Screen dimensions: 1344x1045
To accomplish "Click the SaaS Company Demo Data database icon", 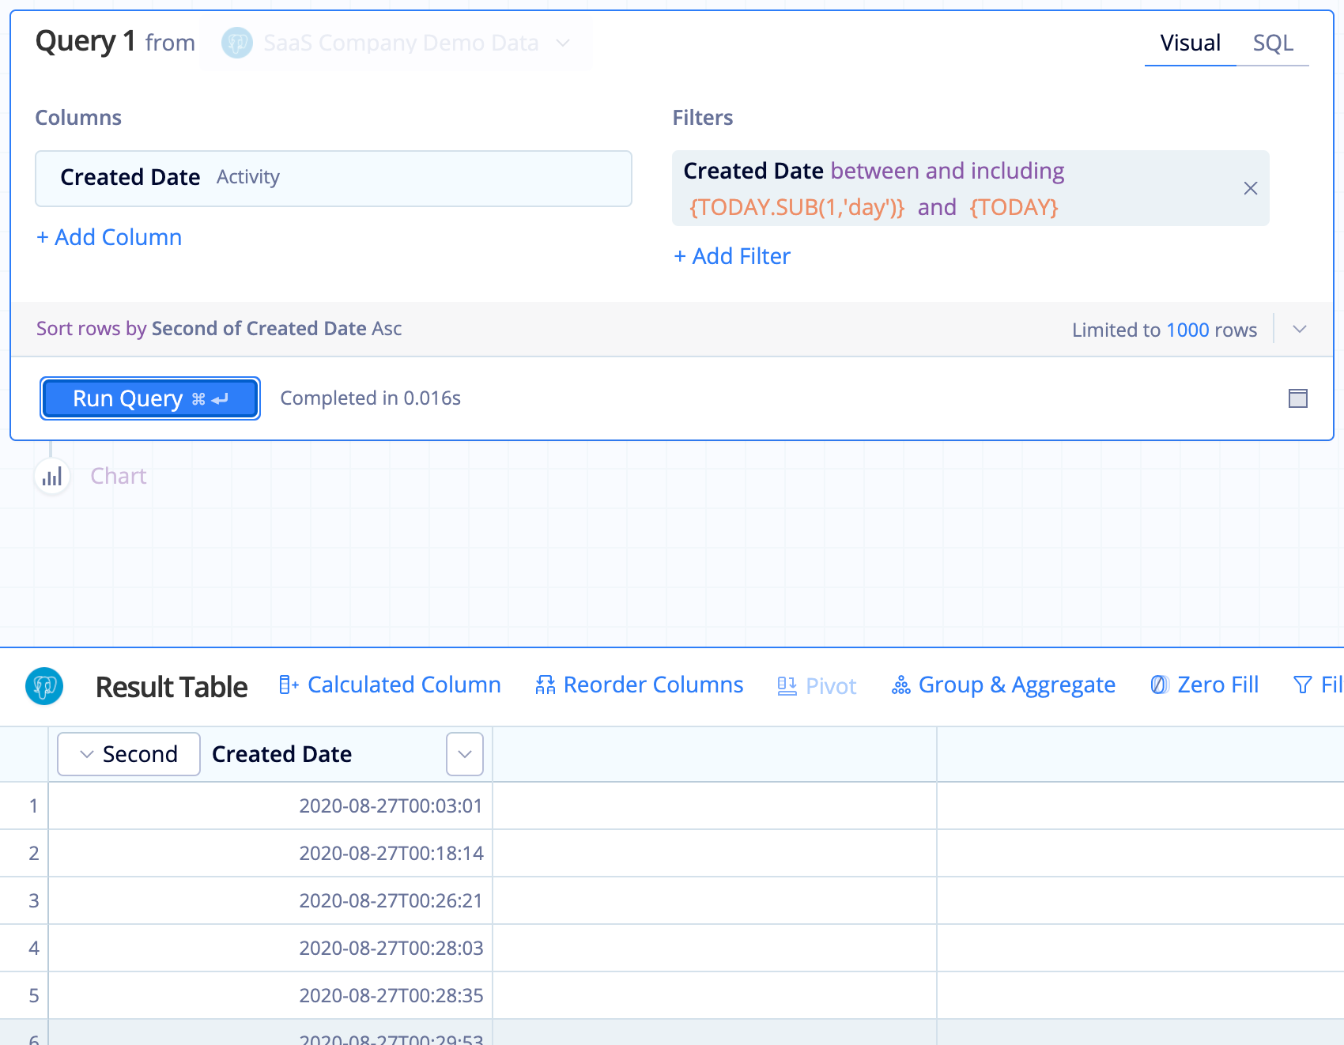I will coord(236,43).
